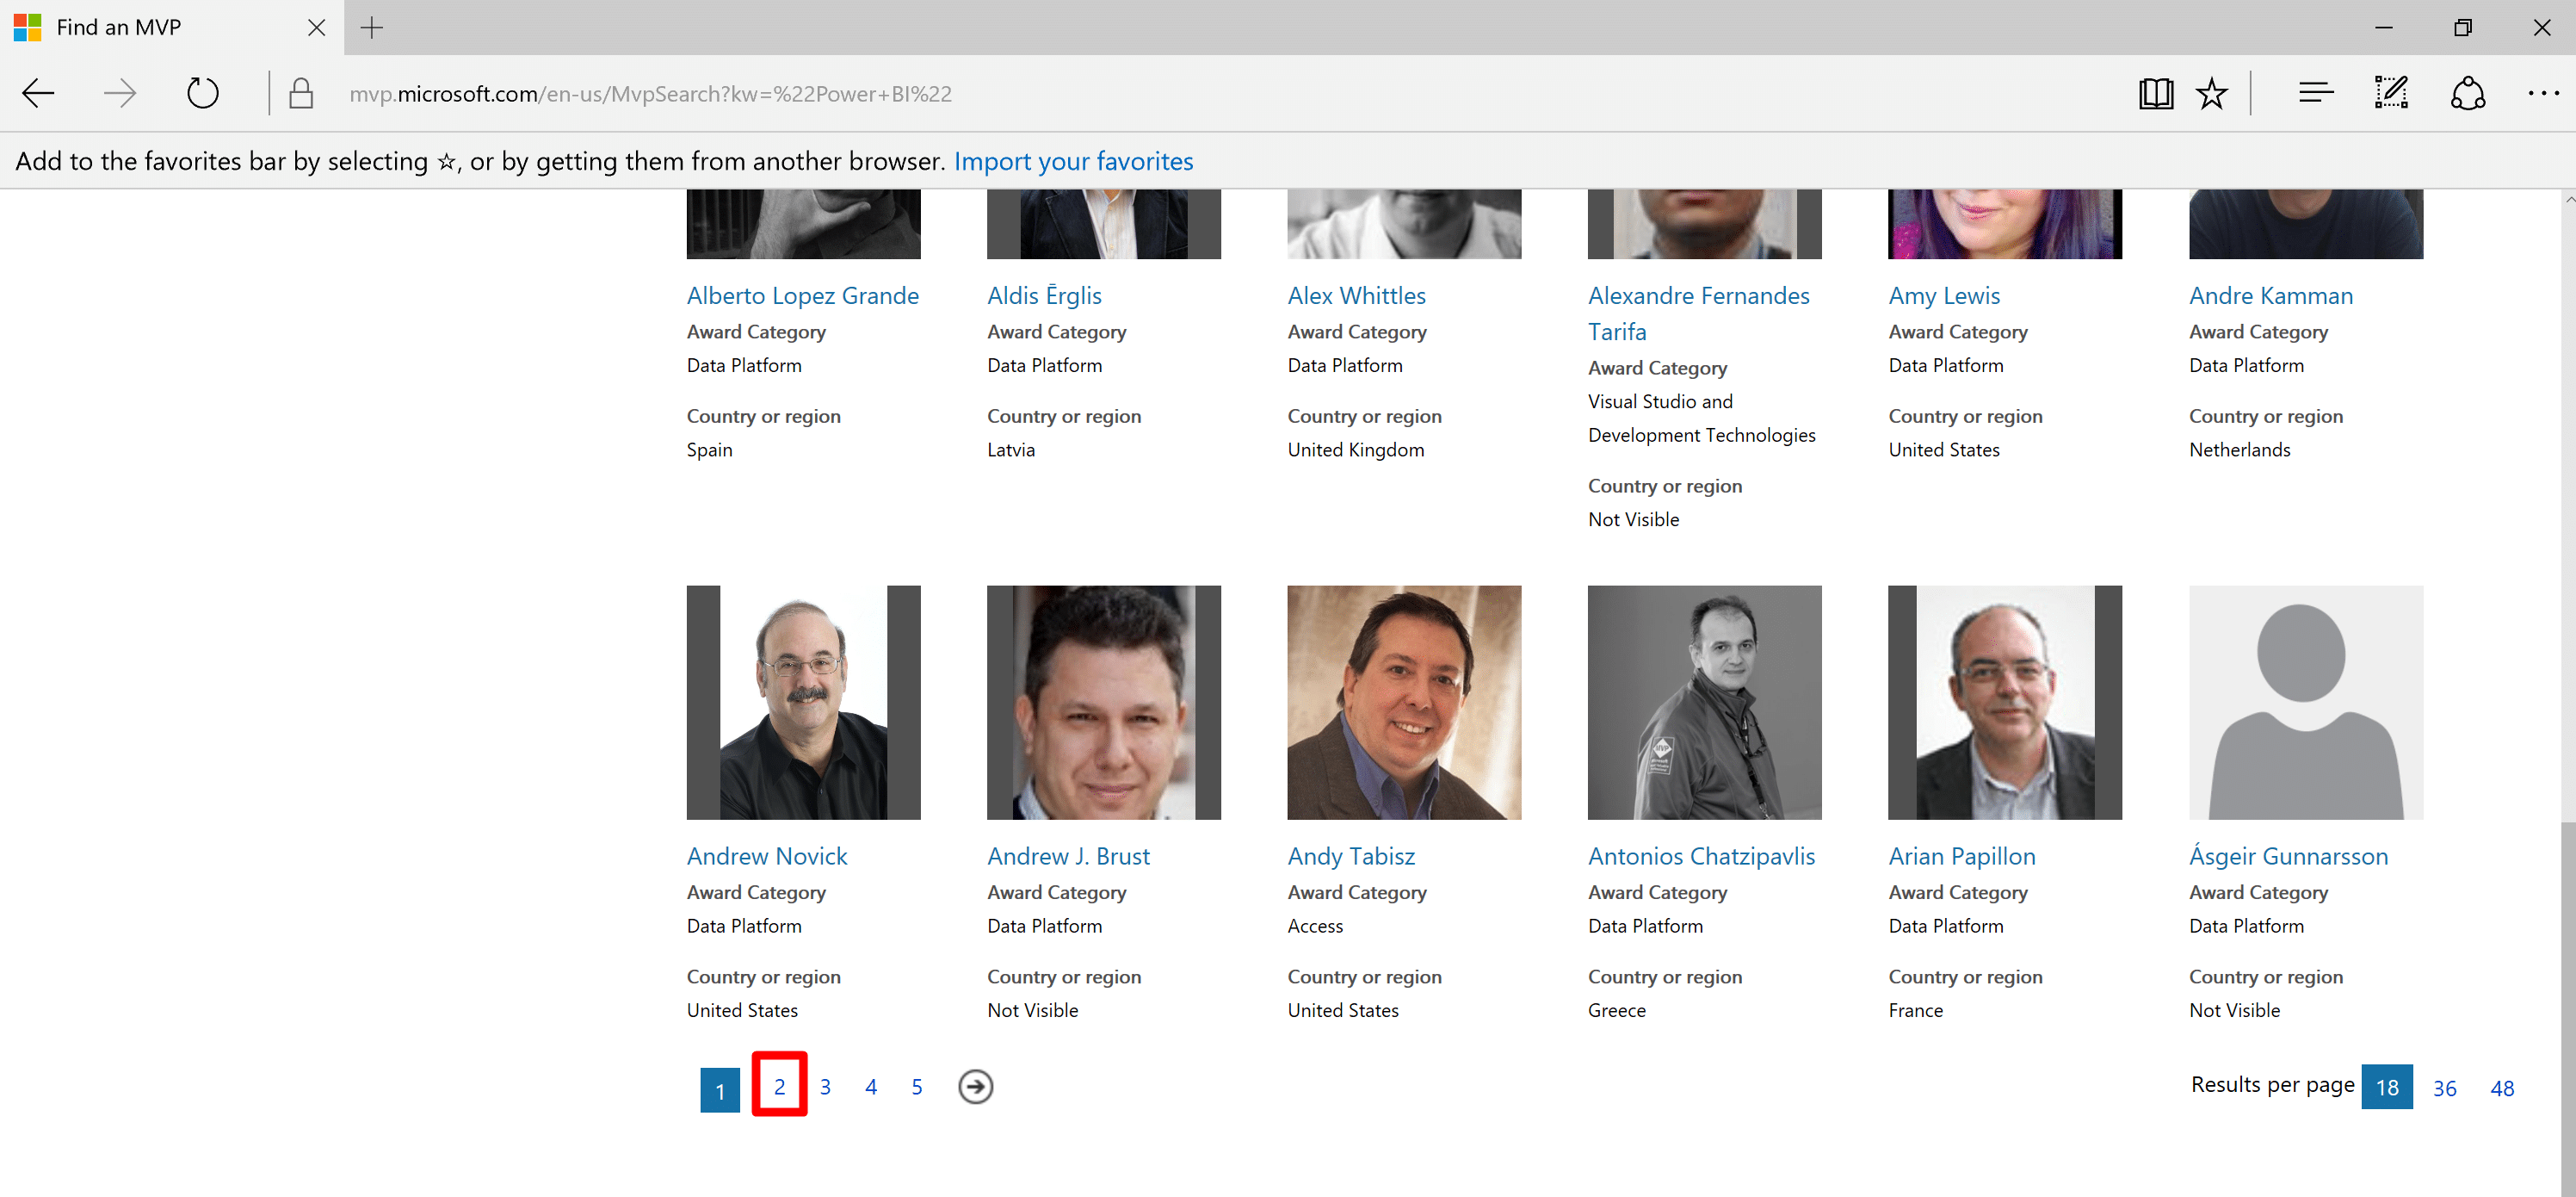Image resolution: width=2576 pixels, height=1197 pixels.
Task: Open Settings and more ellipsis menu
Action: 2542,94
